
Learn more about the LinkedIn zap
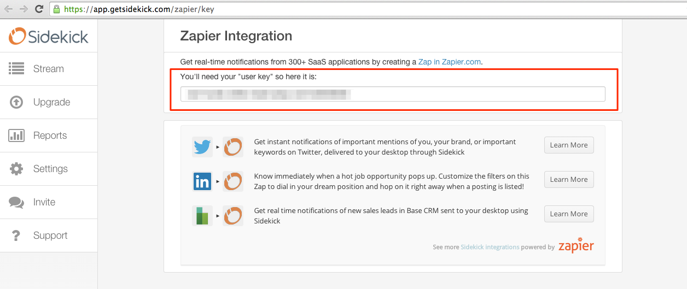tap(569, 179)
